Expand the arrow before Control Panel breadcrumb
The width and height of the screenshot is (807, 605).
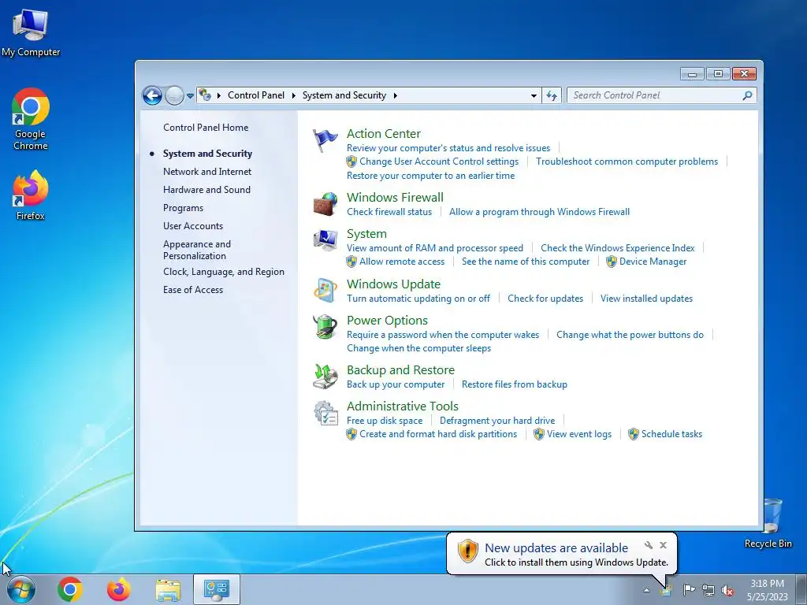pos(219,95)
